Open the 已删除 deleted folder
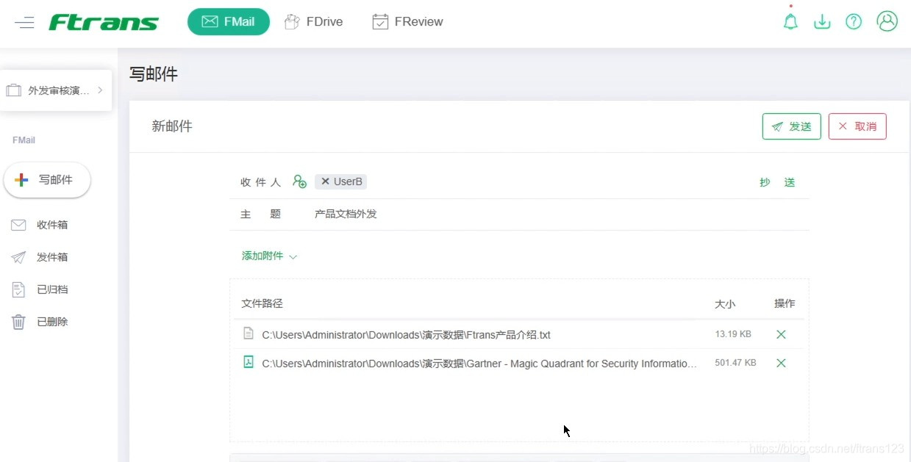The width and height of the screenshot is (911, 462). 40,322
